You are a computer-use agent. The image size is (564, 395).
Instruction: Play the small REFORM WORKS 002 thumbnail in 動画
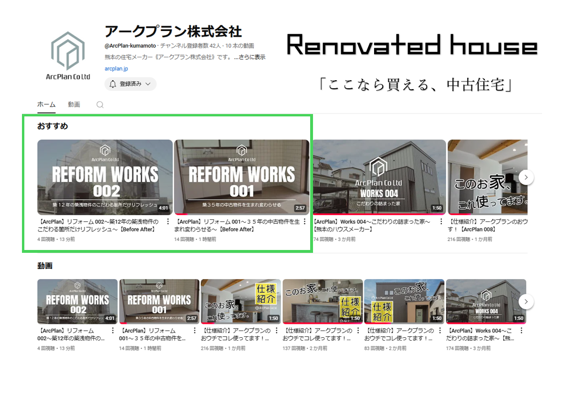(77, 301)
